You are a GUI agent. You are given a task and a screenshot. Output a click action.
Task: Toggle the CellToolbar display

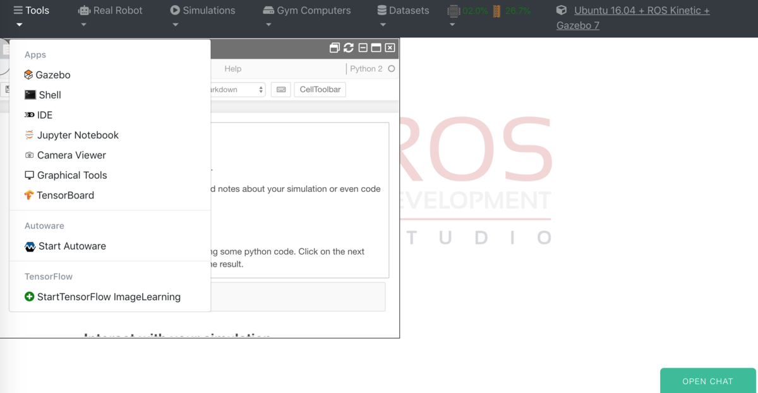(320, 89)
